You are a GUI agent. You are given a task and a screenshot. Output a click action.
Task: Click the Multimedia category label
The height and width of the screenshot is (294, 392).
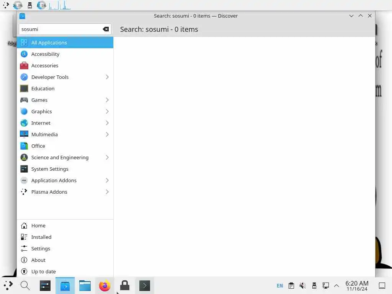click(x=44, y=134)
